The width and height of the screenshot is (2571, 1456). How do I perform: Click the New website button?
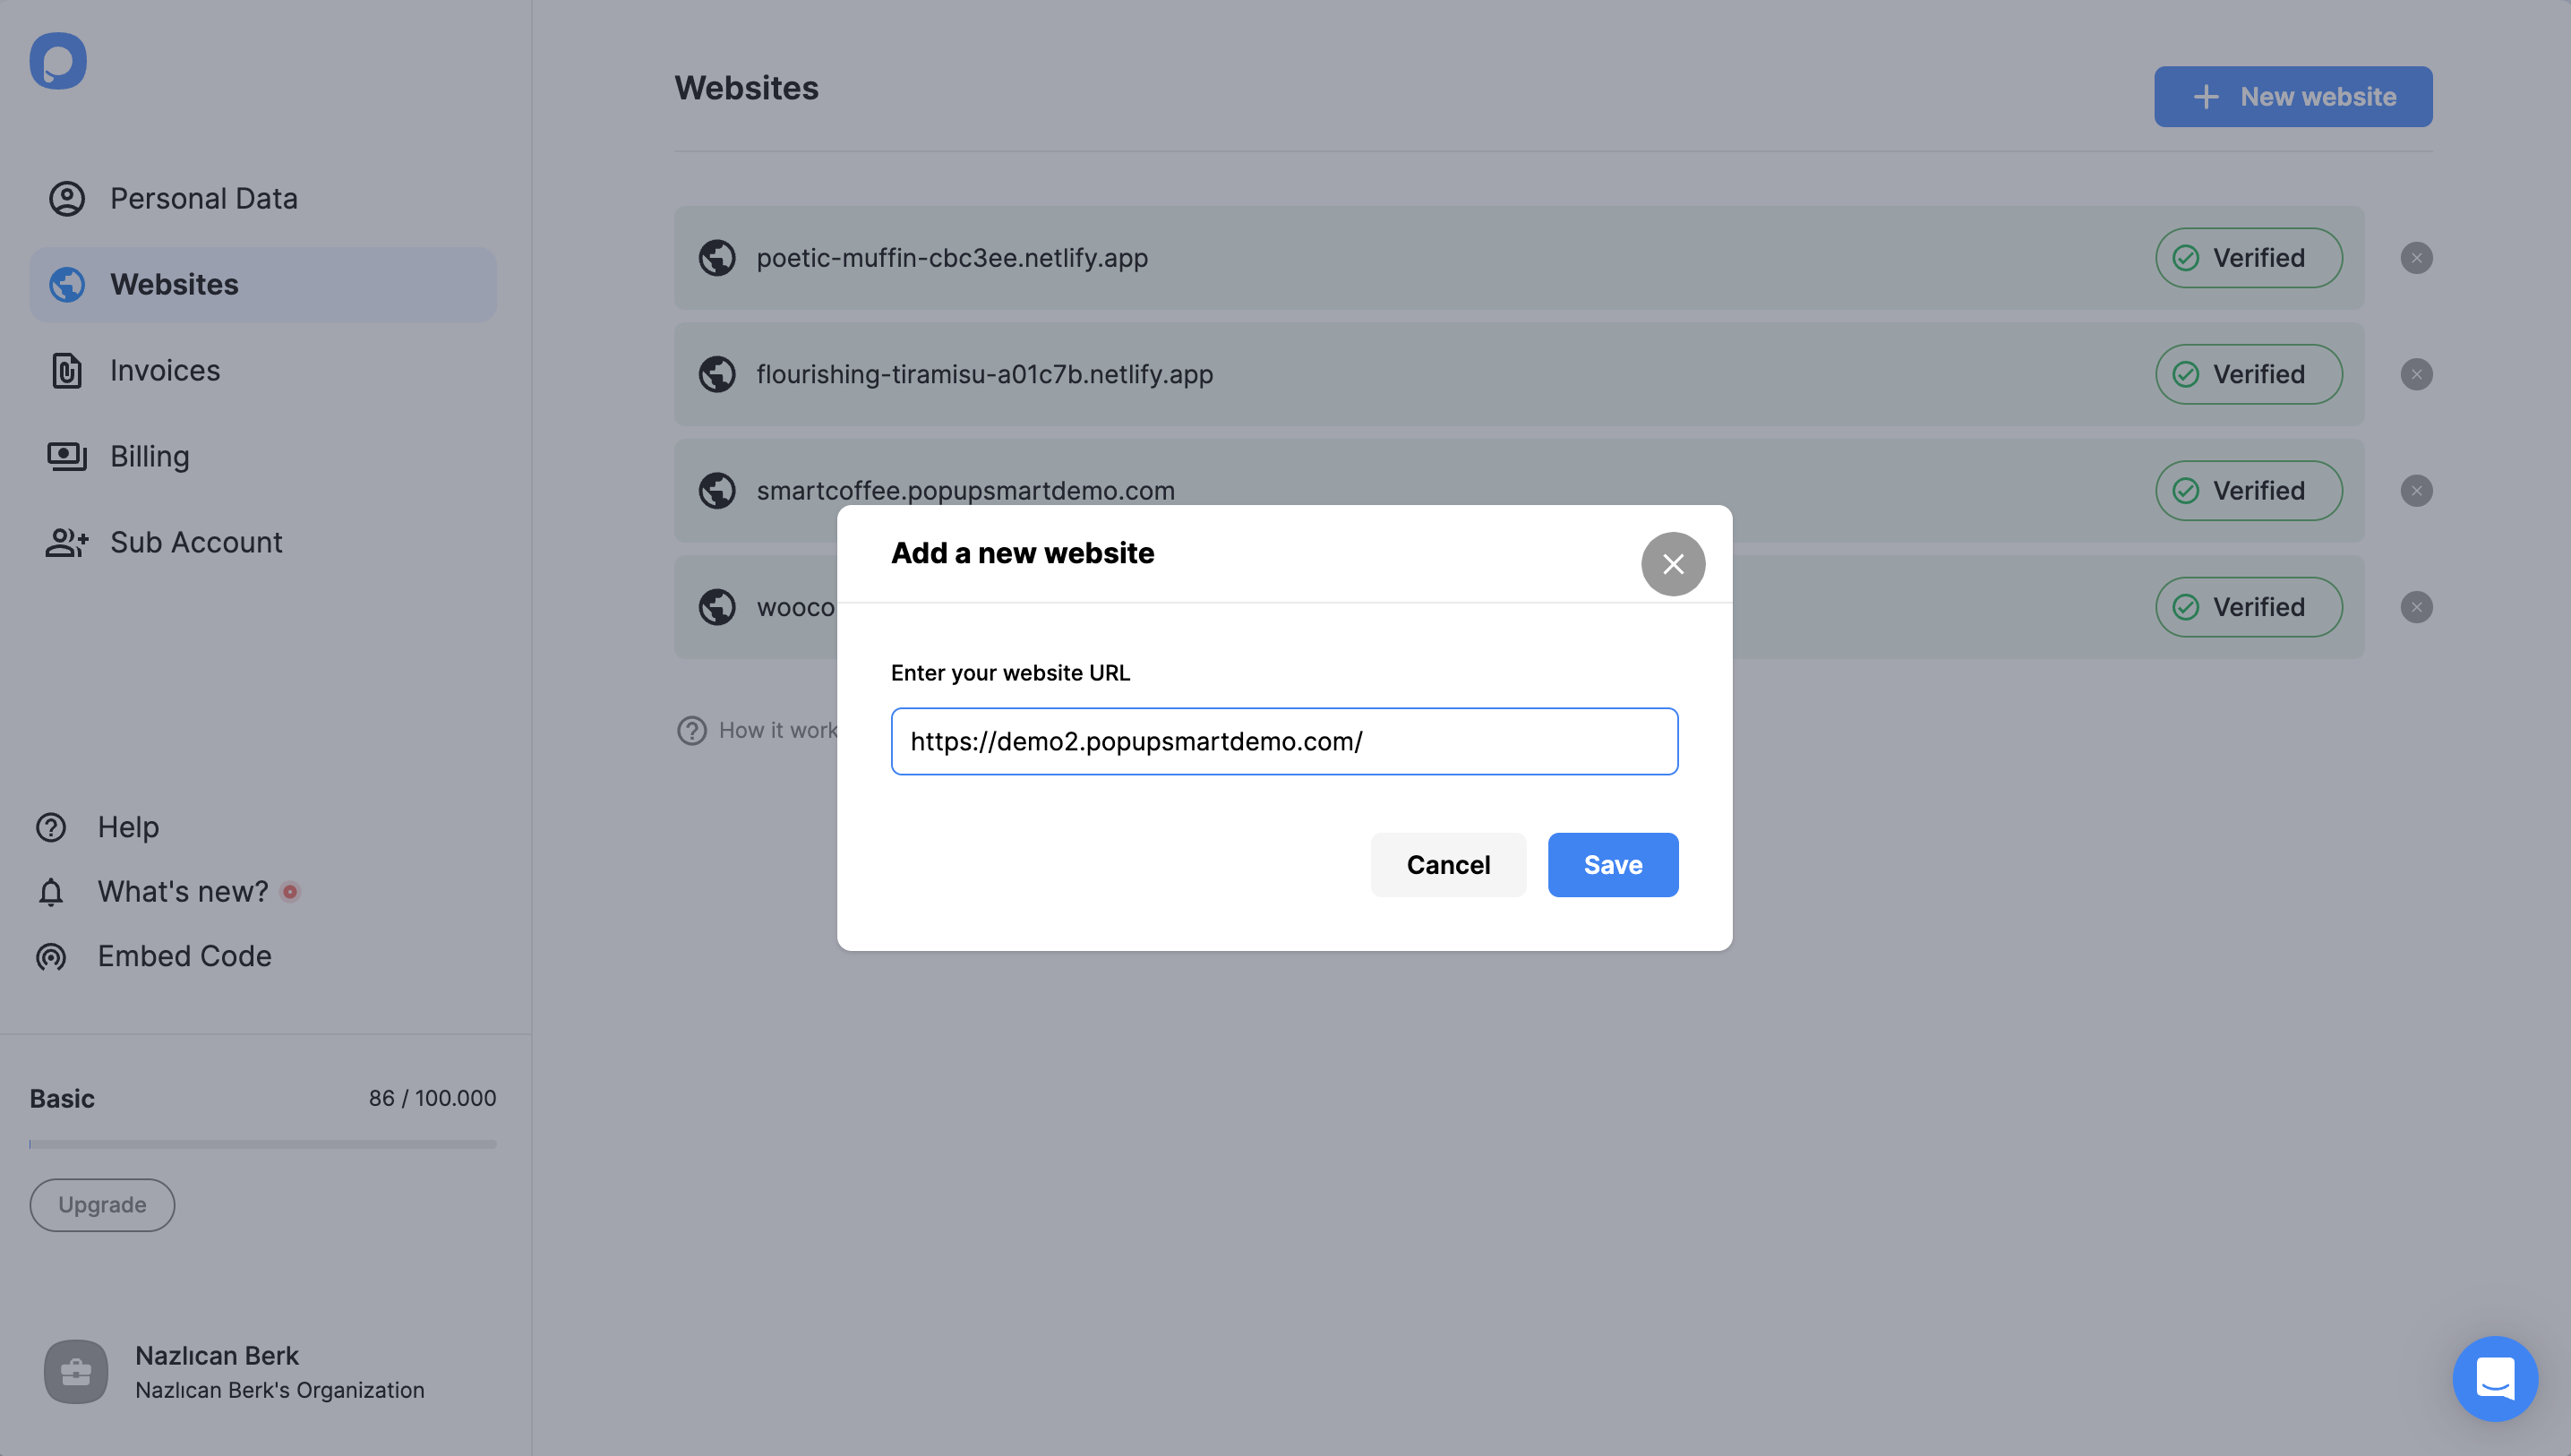2292,97
